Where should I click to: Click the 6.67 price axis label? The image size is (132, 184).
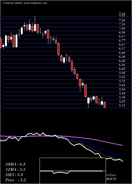tap(122, 45)
